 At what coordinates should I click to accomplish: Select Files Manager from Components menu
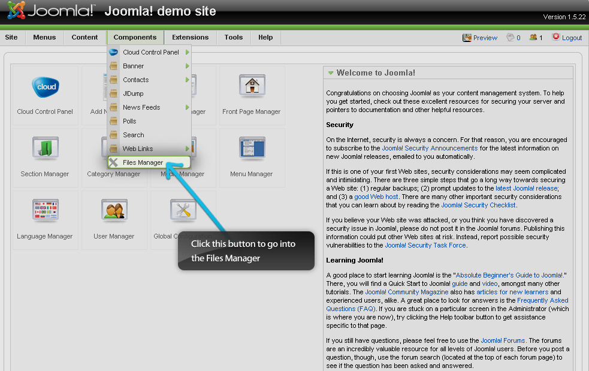[149, 162]
